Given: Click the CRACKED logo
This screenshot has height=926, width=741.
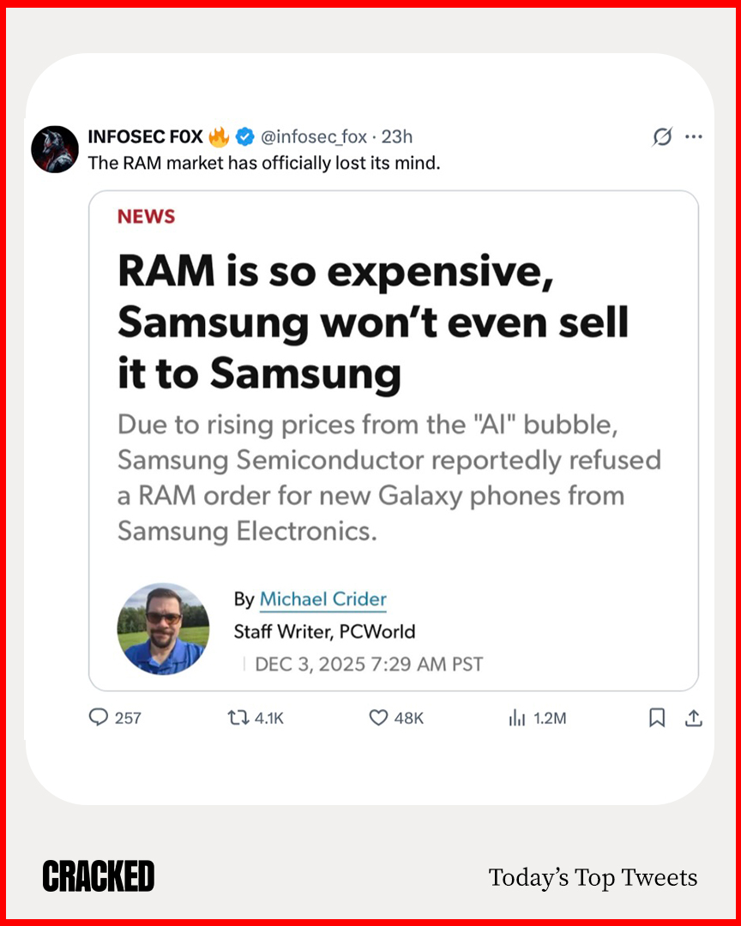Looking at the screenshot, I should coord(99,876).
